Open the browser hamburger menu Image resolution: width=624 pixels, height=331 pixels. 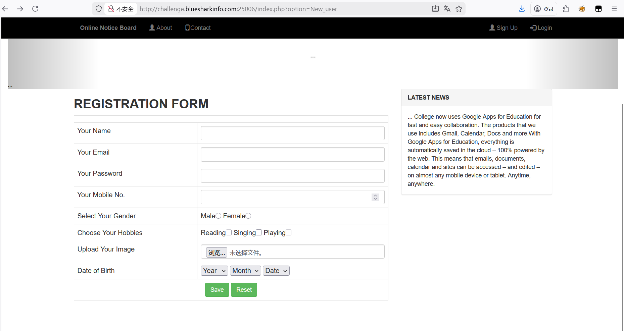pos(614,9)
